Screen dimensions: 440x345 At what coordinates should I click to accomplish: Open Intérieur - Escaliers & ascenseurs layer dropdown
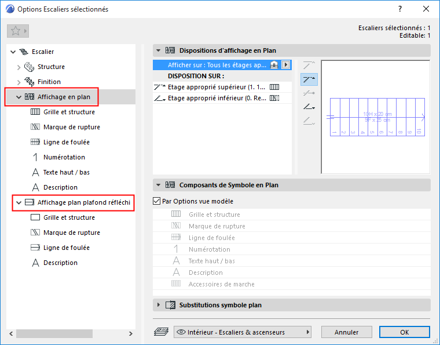point(243,332)
